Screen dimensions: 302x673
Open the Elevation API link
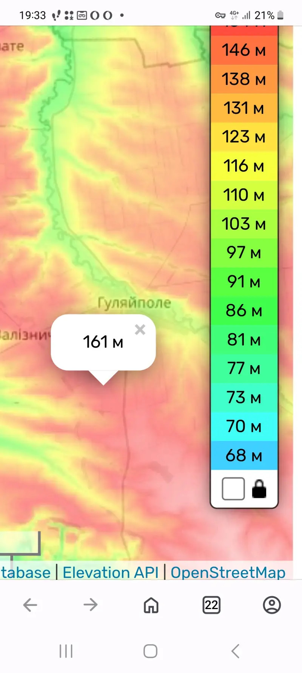click(x=111, y=572)
